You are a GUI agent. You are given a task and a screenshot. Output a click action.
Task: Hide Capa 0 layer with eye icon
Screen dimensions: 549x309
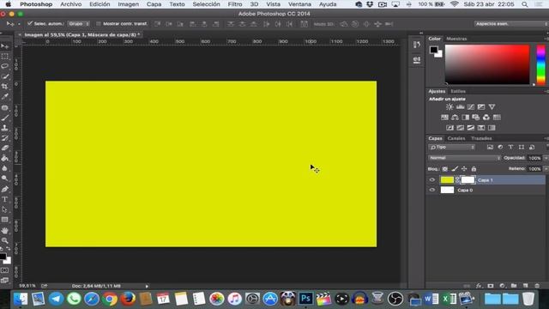click(432, 190)
